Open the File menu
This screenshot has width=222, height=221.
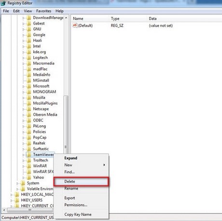[x=6, y=11]
